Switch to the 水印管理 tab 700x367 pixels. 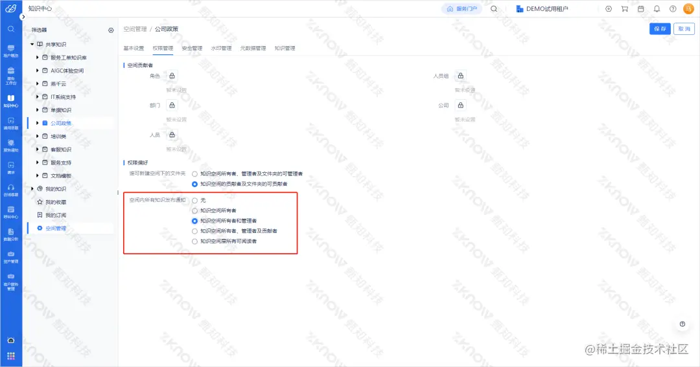[222, 48]
